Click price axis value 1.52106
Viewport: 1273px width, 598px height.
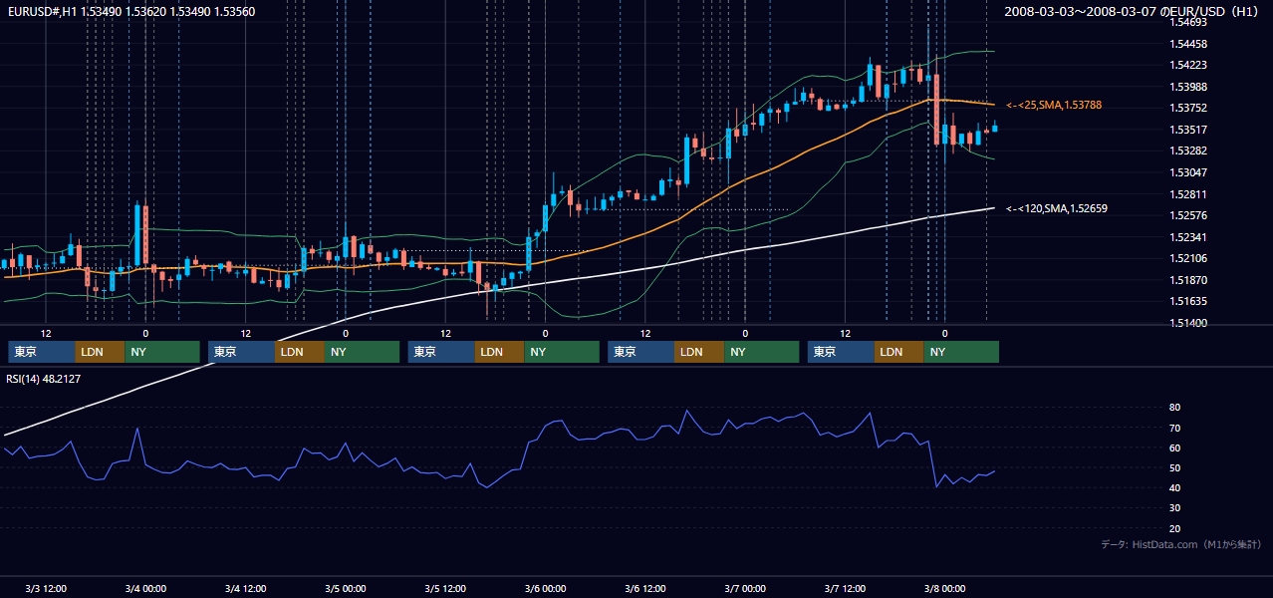[x=1188, y=258]
